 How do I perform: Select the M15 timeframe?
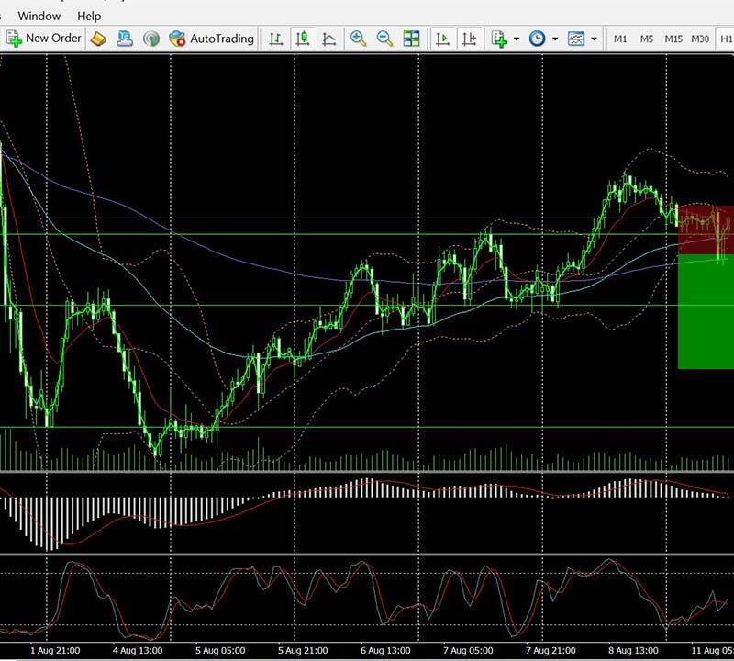coord(673,39)
